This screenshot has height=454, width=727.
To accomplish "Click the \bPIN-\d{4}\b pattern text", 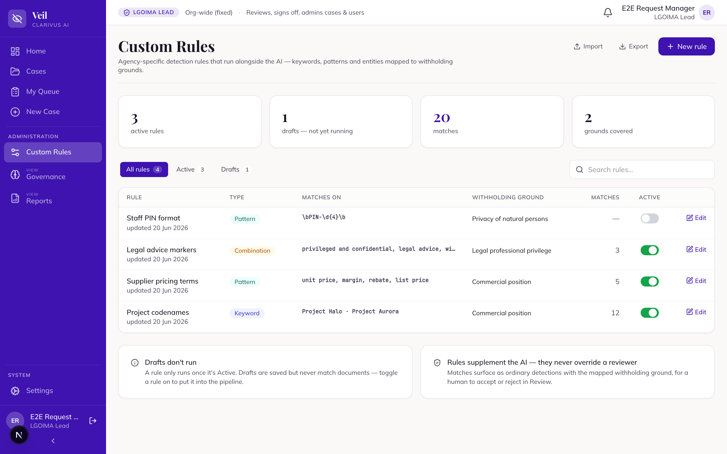I will 324,217.
